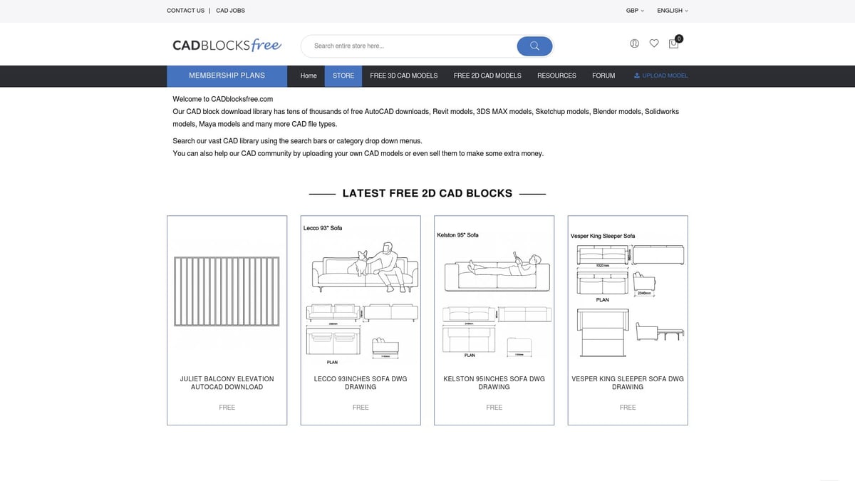Click FREE label under Vesper sofa
This screenshot has width=855, height=481.
coord(628,408)
